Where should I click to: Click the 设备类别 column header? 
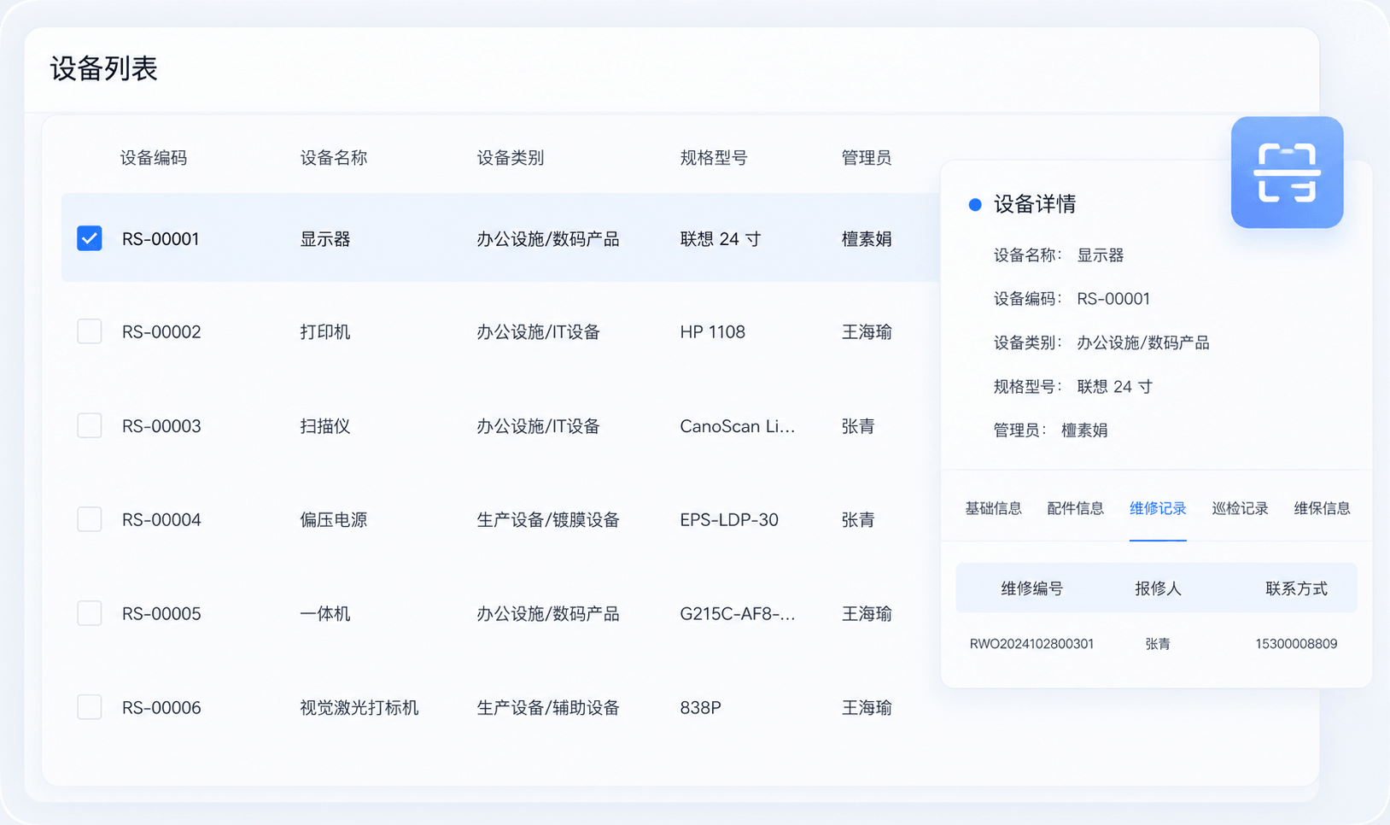[511, 157]
